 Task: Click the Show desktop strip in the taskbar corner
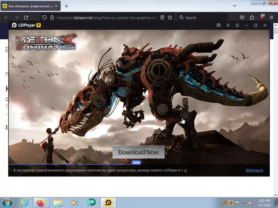[x=276, y=203]
